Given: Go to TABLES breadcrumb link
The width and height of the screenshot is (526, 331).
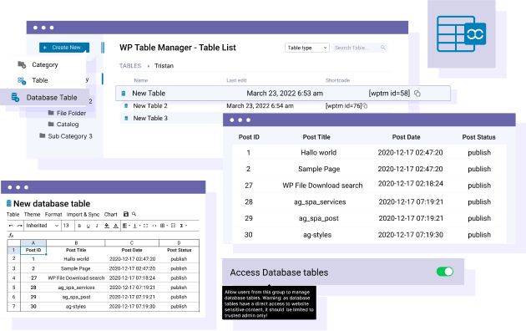Looking at the screenshot, I should pyautogui.click(x=130, y=66).
